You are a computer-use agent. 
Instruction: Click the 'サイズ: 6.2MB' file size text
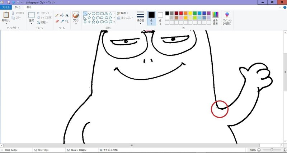click(110, 150)
